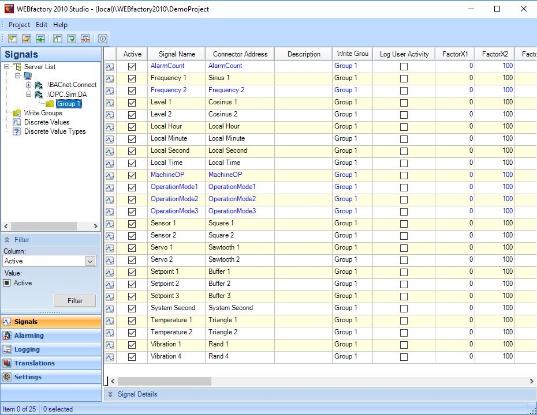
Task: Open the Edit menu
Action: (x=42, y=25)
